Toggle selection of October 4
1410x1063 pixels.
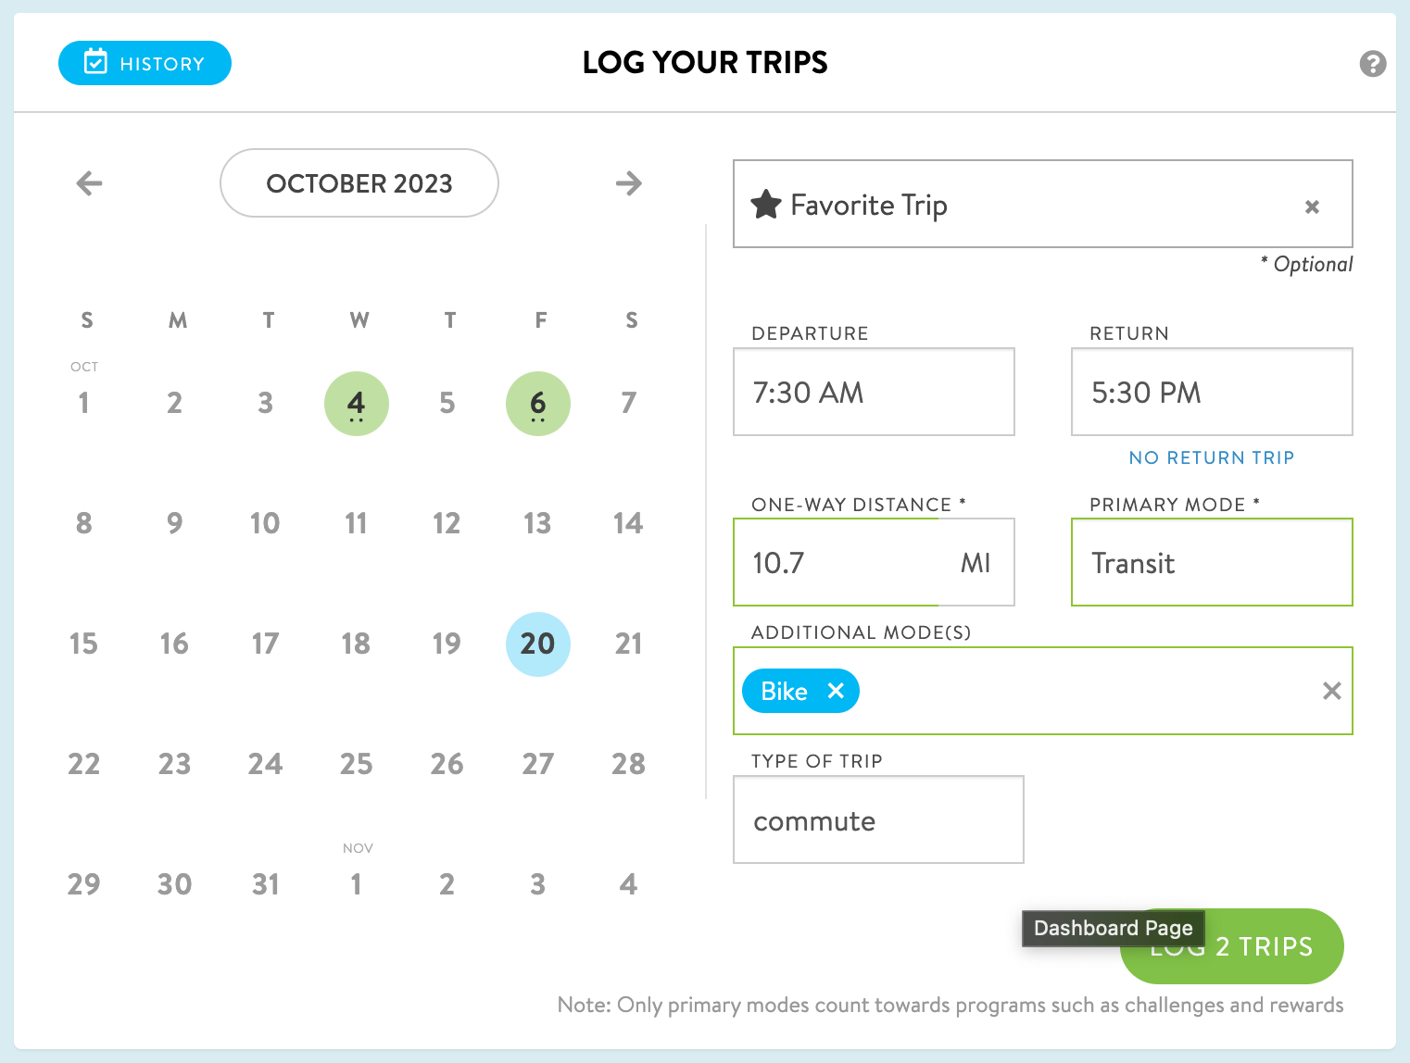(357, 404)
